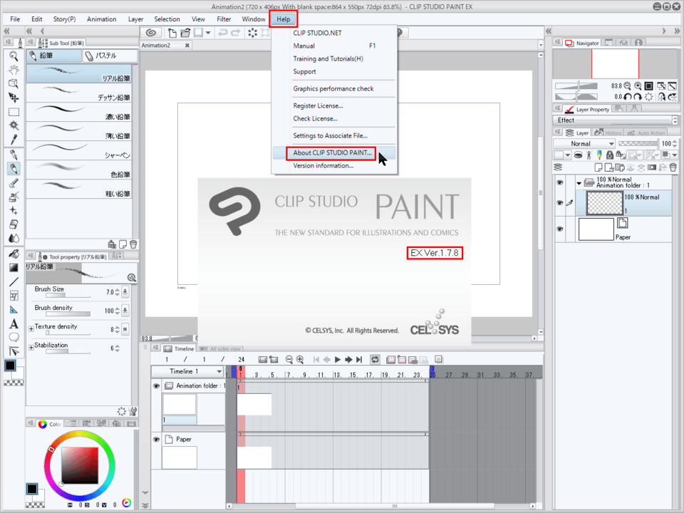Click the Open file folder icon
The height and width of the screenshot is (513, 684).
185,33
